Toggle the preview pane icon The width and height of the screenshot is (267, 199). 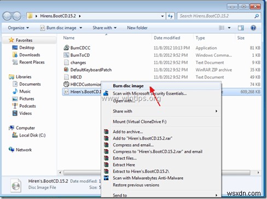pos(241,28)
